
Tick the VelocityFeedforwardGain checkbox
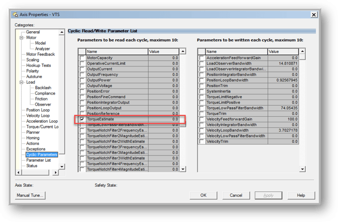point(202,119)
